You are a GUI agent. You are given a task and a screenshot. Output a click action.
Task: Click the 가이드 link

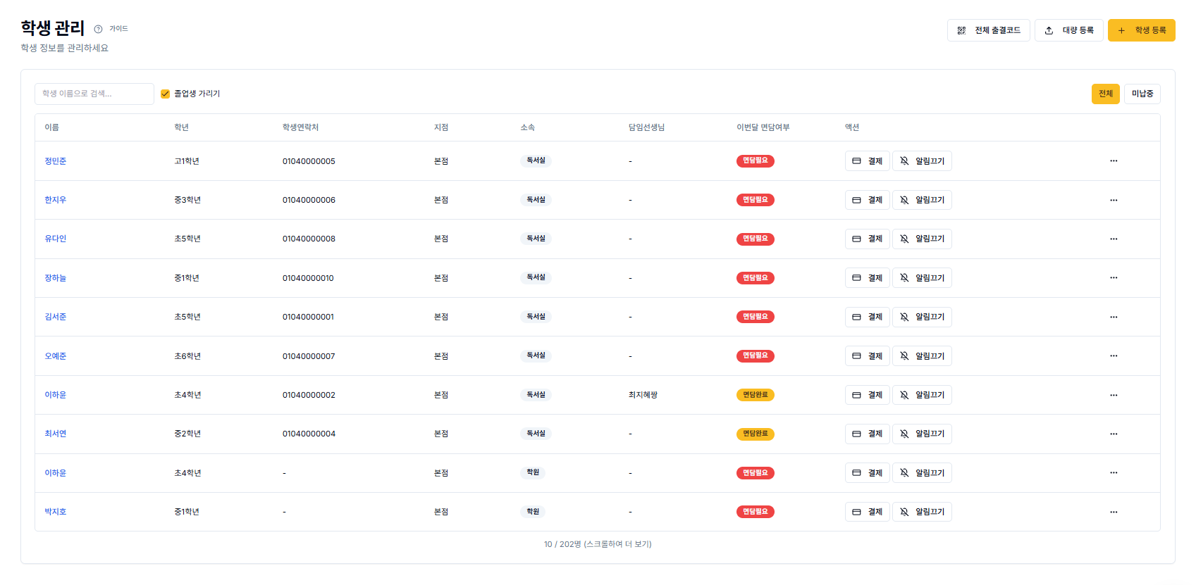tap(118, 29)
